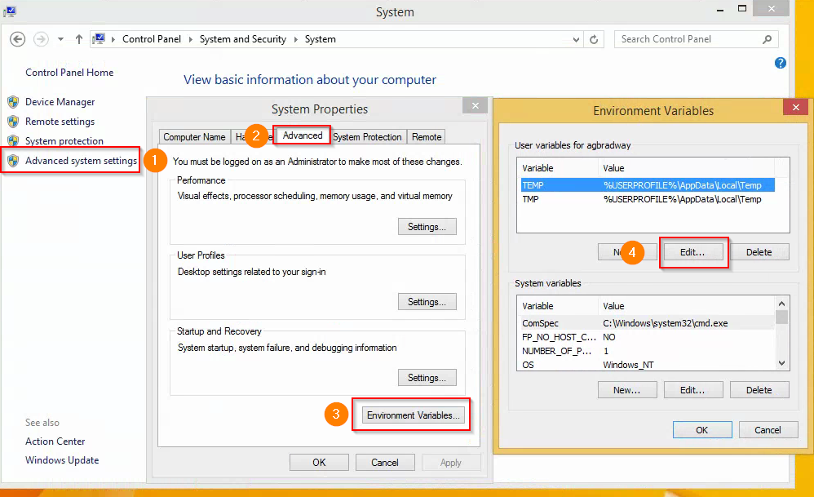Close the Environment Variables dialog
Viewport: 814px width, 497px height.
795,108
